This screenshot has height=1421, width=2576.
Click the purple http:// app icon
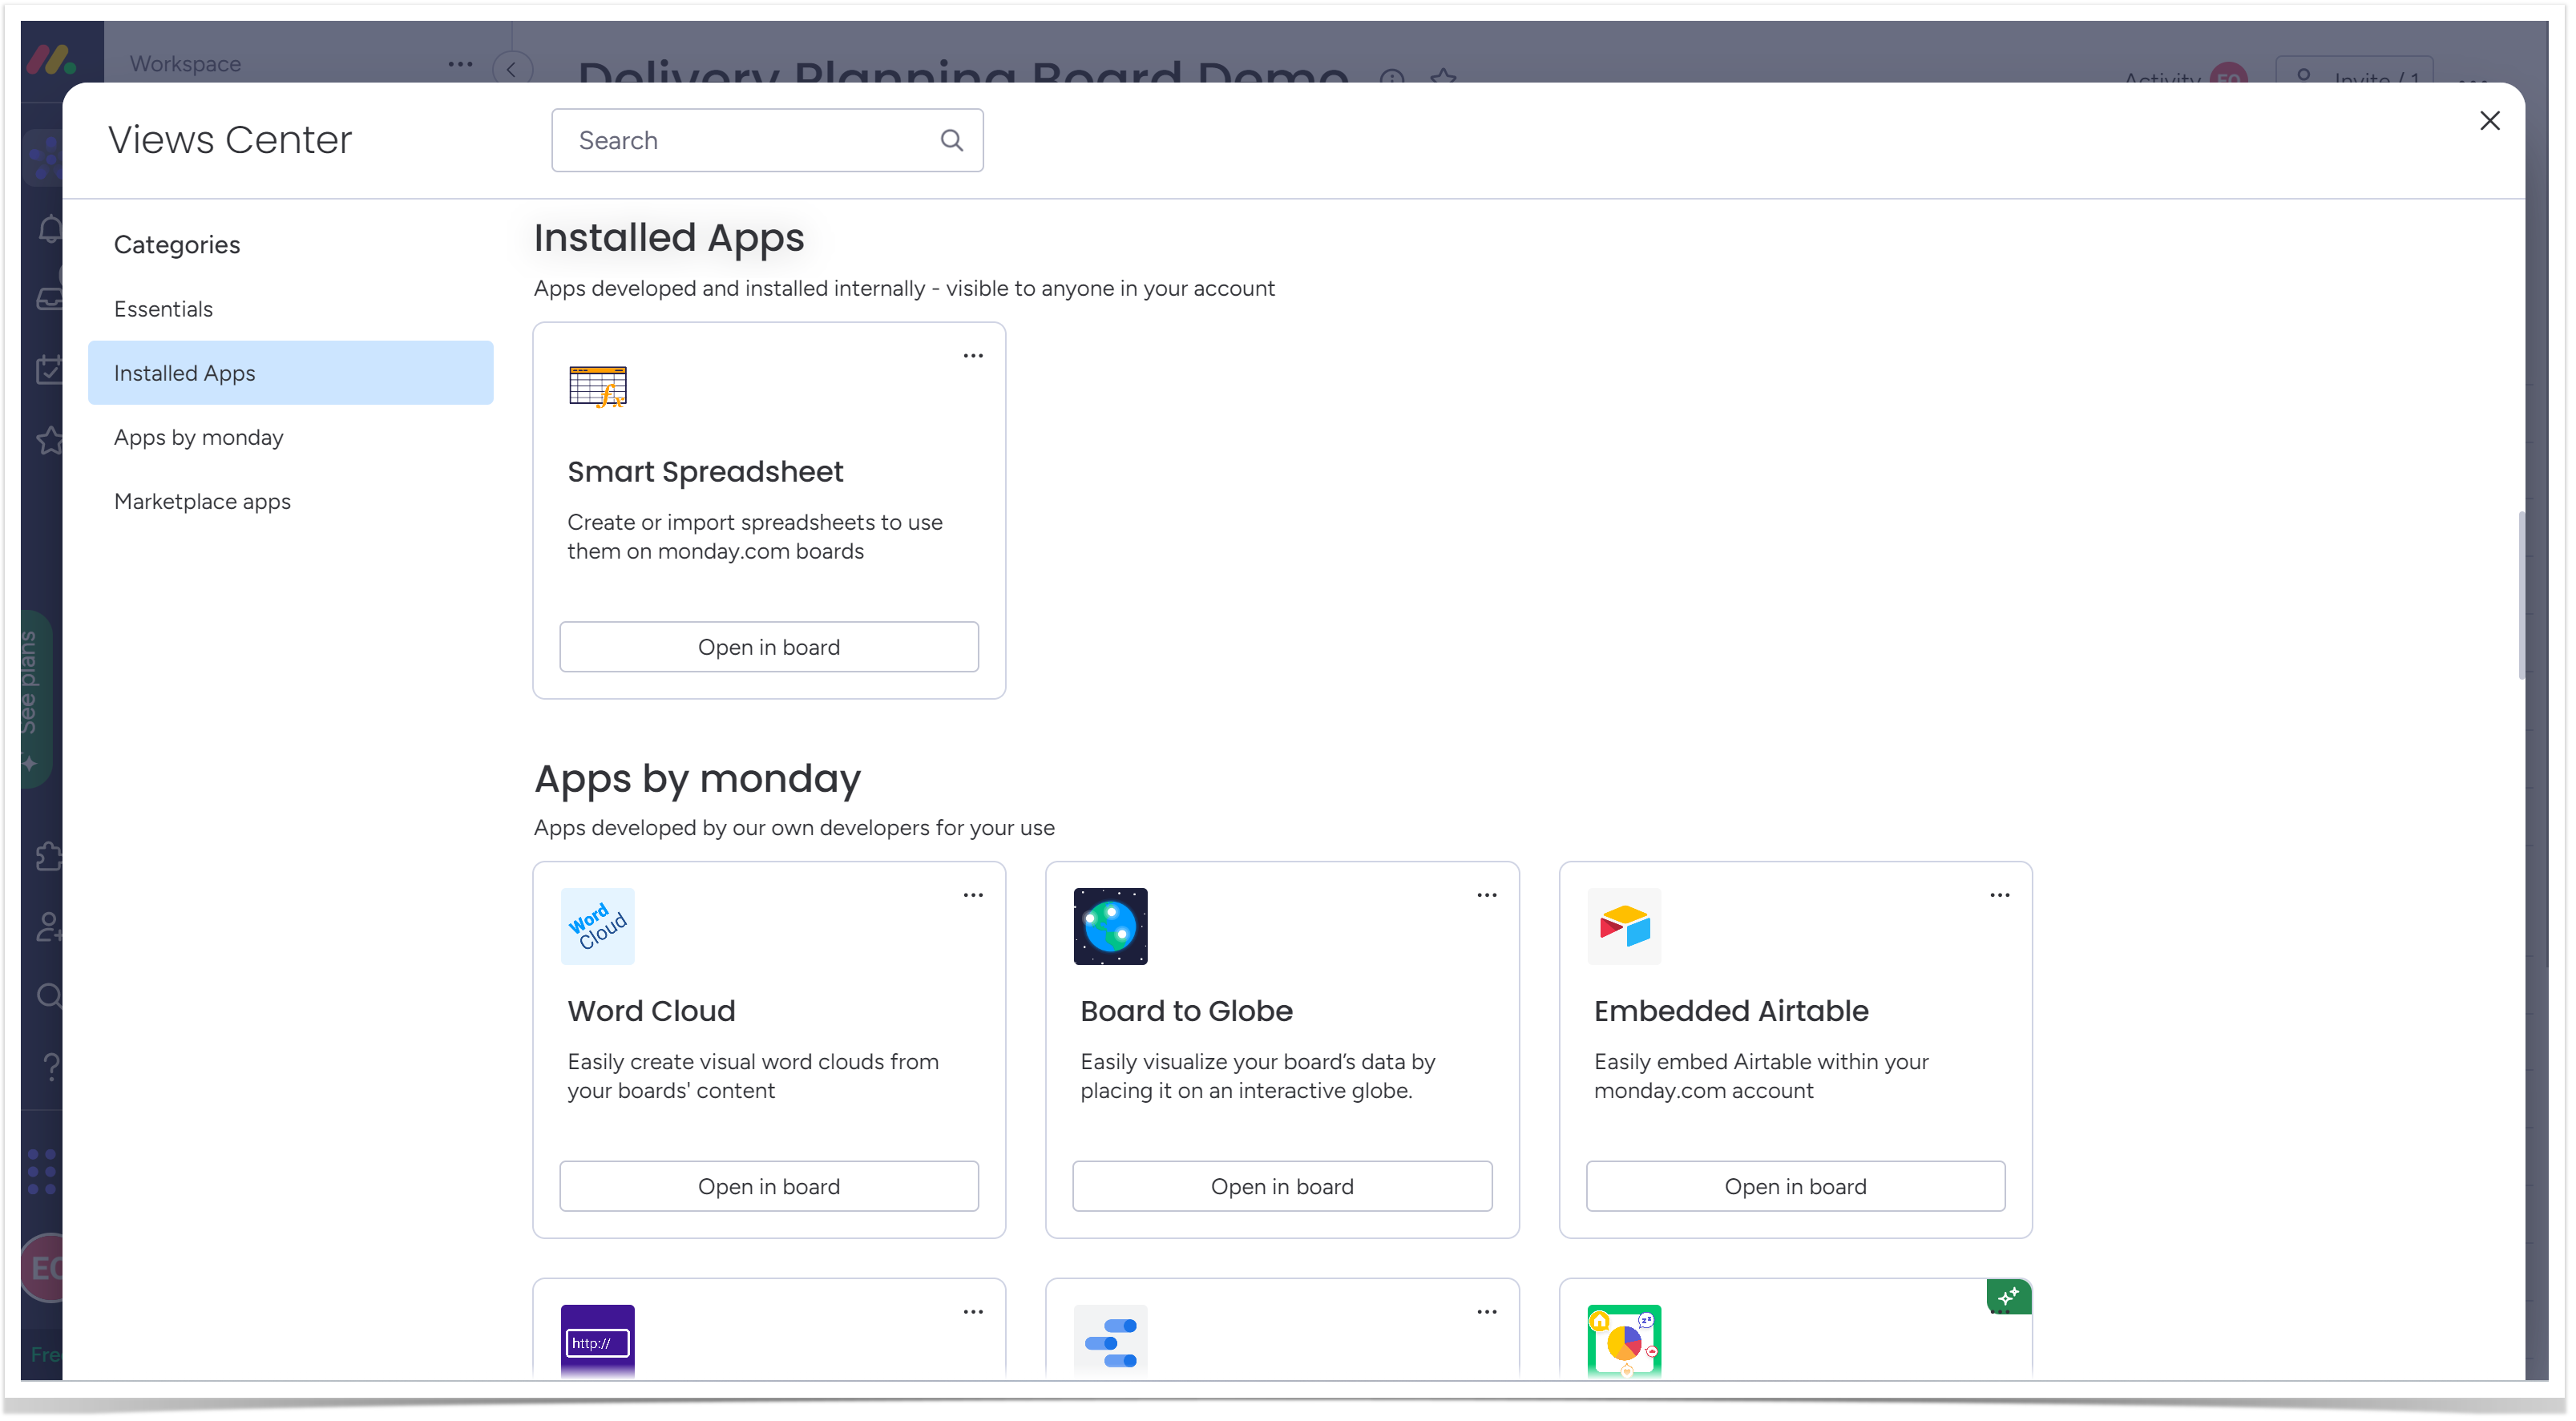[598, 1342]
